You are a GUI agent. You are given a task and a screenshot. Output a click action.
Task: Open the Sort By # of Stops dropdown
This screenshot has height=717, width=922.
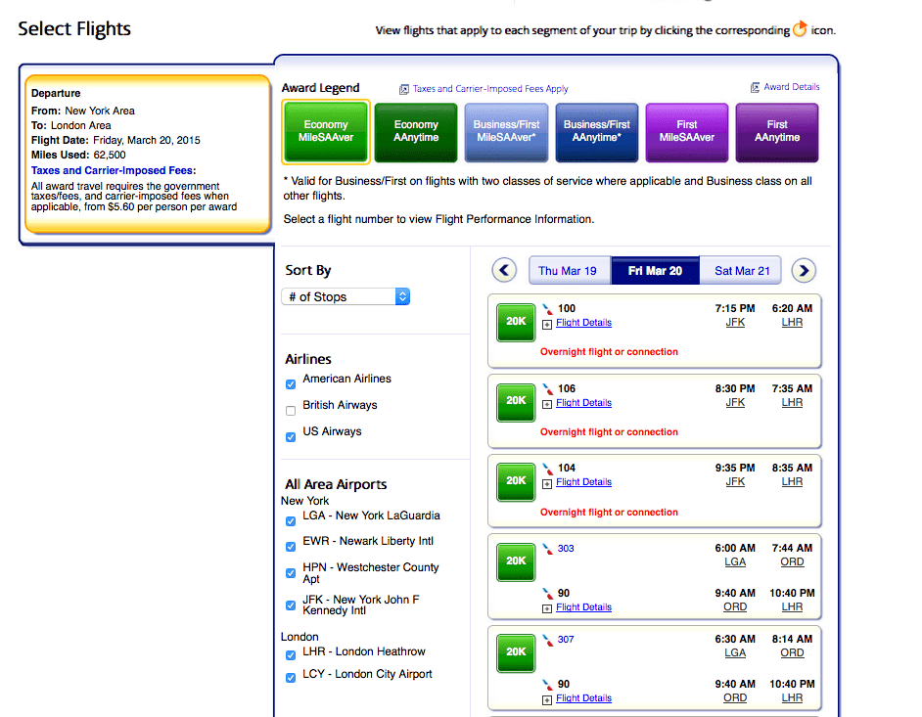(x=346, y=296)
